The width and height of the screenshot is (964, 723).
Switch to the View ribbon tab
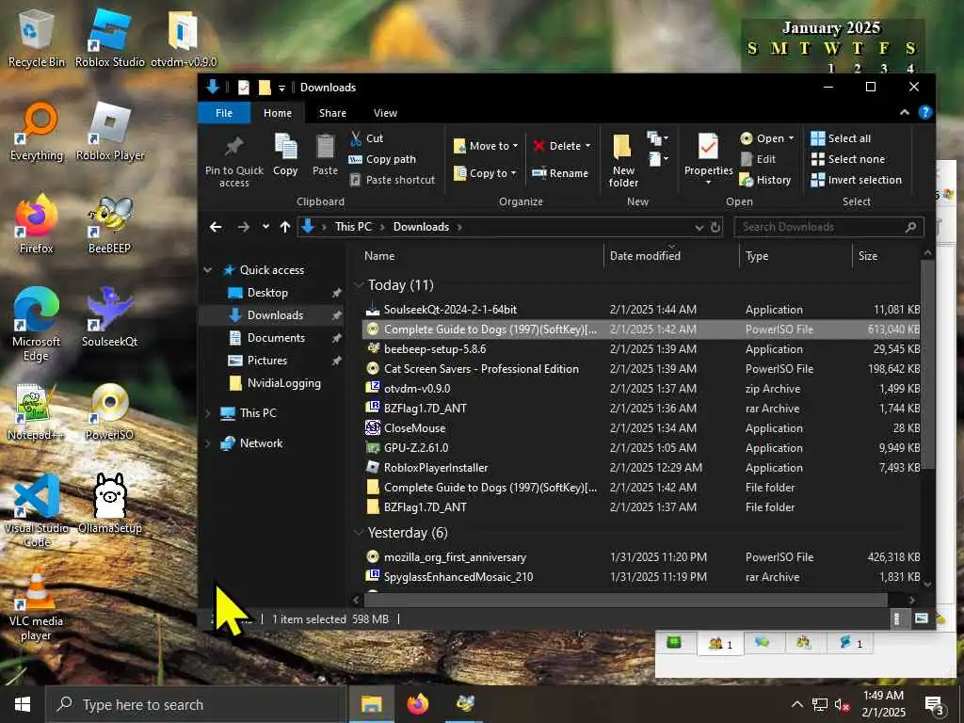(385, 113)
